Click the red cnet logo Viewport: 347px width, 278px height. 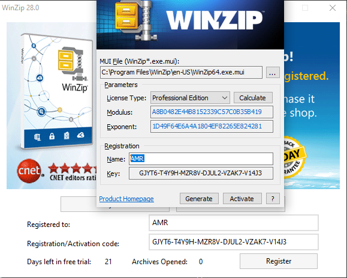point(29,171)
